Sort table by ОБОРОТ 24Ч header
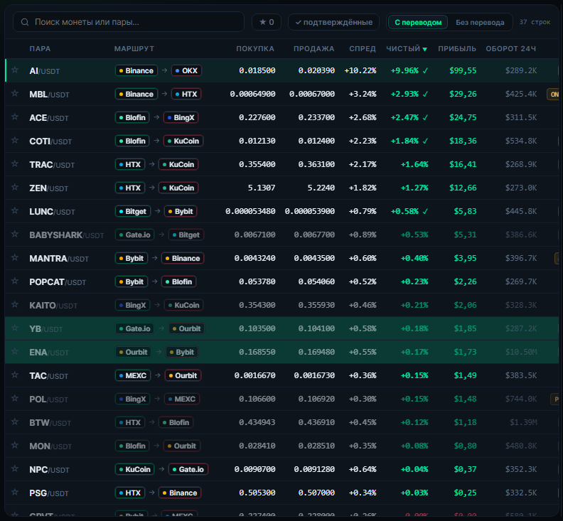563x521 pixels. [510, 49]
